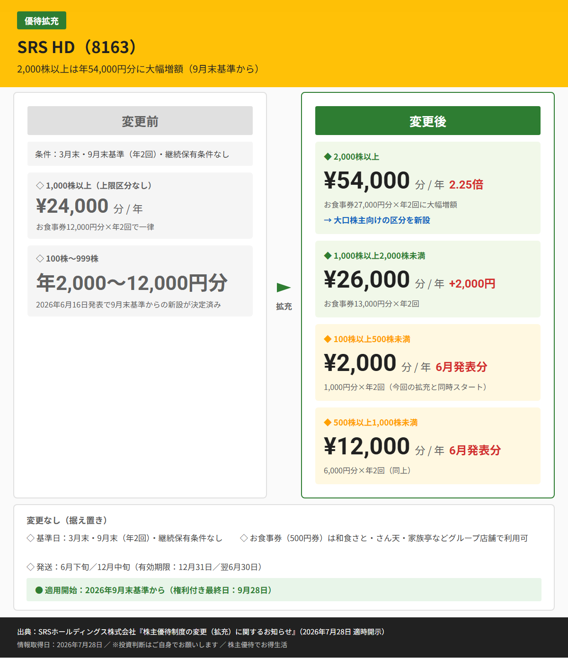568x669 pixels.
Task: Click the 年2,000〜12,000円分 amount
Action: [x=132, y=283]
